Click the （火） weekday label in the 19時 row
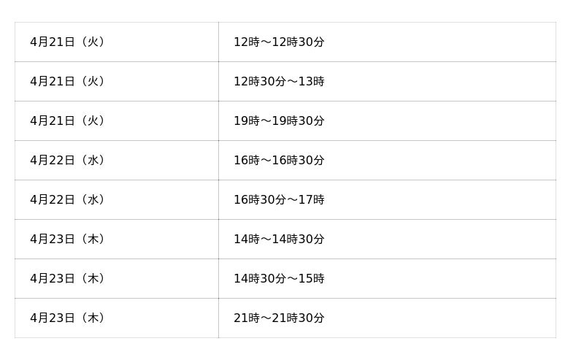This screenshot has width=584, height=360. coord(92,121)
